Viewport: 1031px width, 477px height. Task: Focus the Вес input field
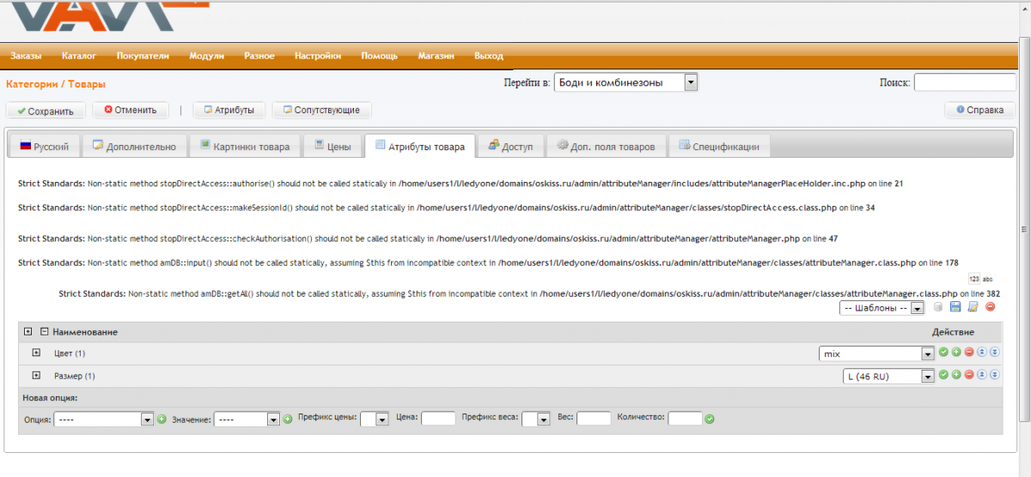[x=594, y=419]
